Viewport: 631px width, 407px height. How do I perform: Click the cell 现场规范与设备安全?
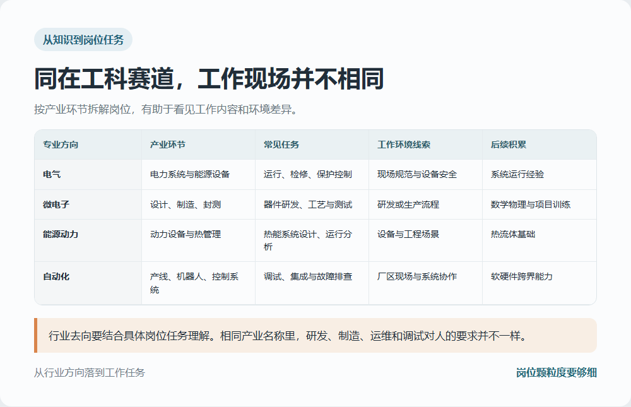pyautogui.click(x=425, y=174)
